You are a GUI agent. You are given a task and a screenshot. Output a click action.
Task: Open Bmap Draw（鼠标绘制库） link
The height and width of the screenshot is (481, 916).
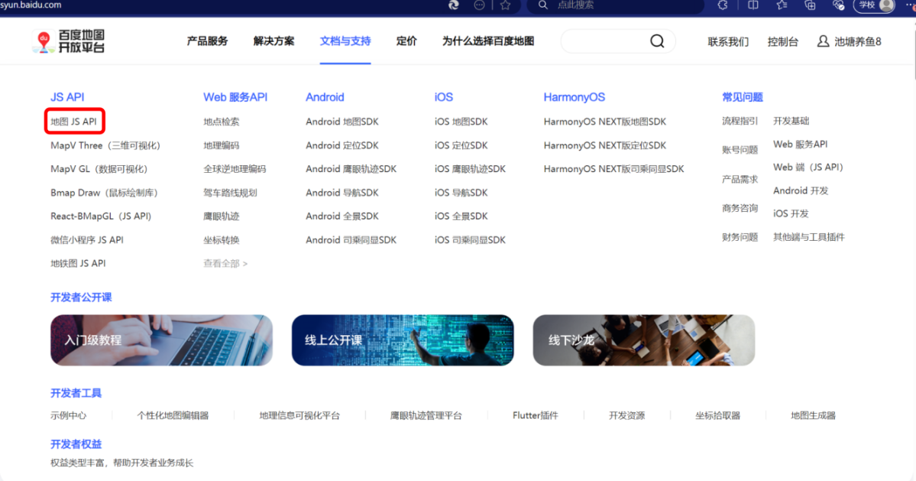[x=104, y=193]
